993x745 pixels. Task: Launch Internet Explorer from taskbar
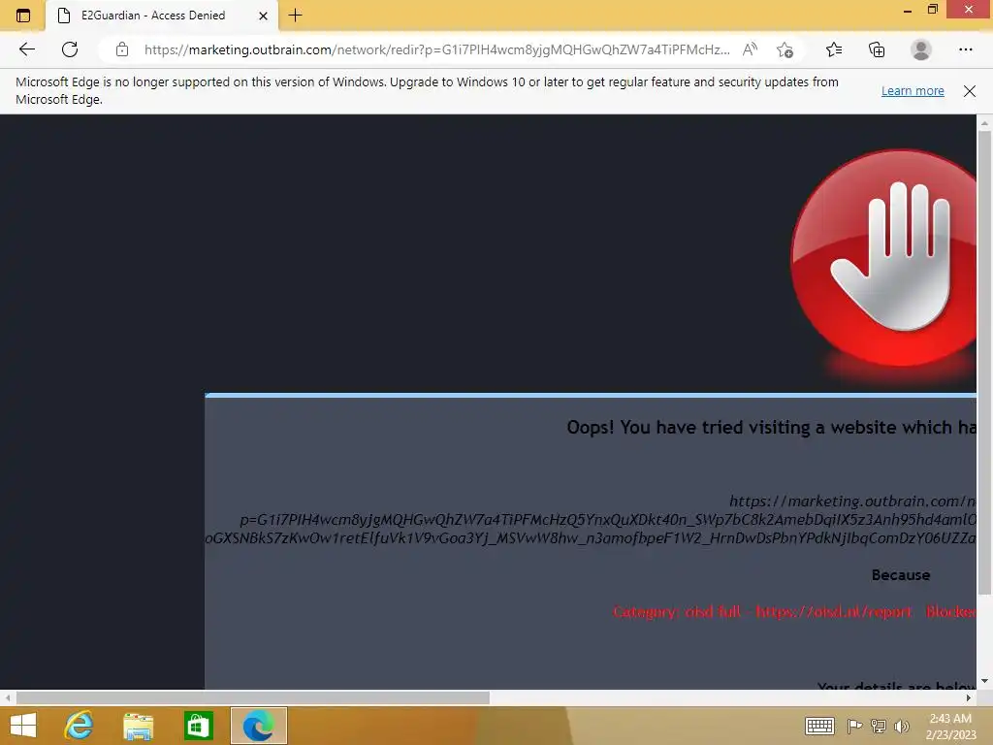[80, 726]
